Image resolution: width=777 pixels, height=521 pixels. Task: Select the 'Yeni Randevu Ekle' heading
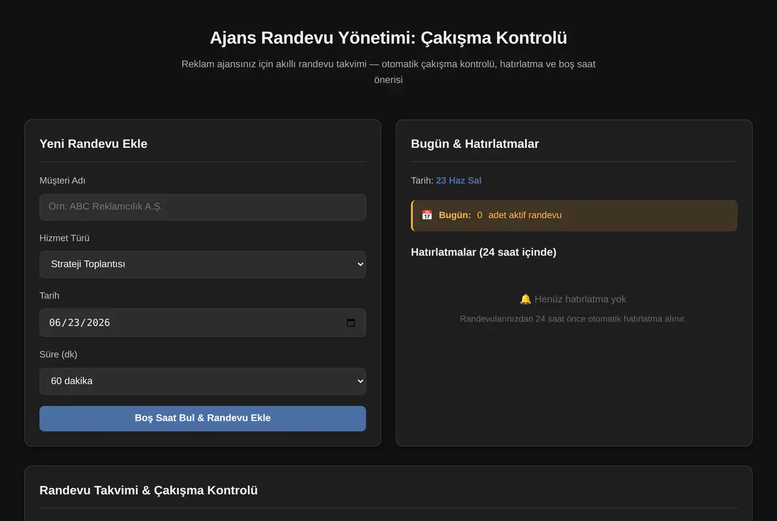pyautogui.click(x=93, y=144)
